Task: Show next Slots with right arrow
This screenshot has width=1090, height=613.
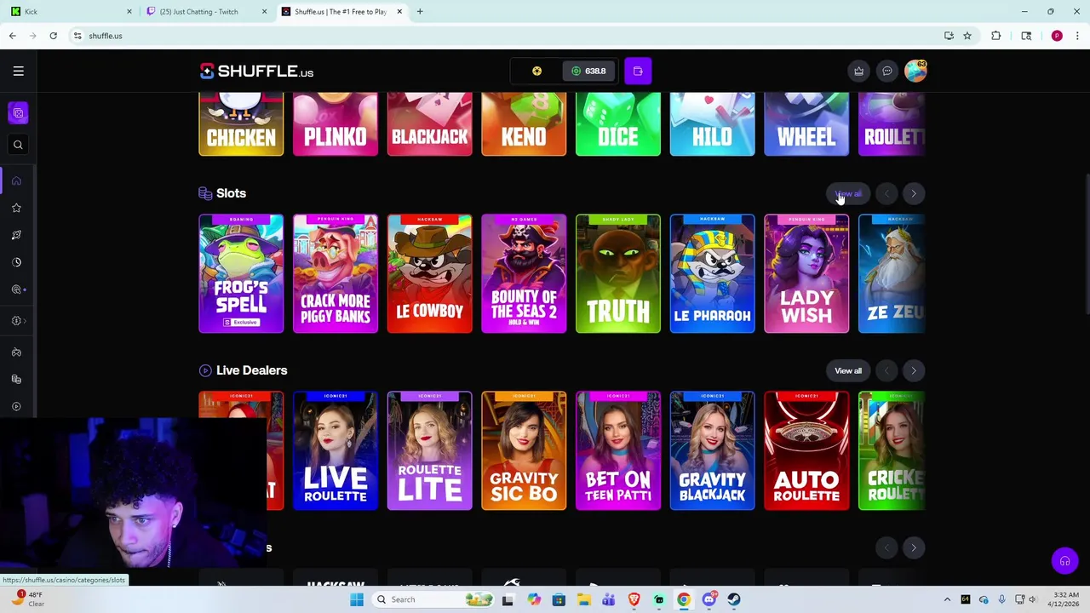Action: (x=914, y=194)
